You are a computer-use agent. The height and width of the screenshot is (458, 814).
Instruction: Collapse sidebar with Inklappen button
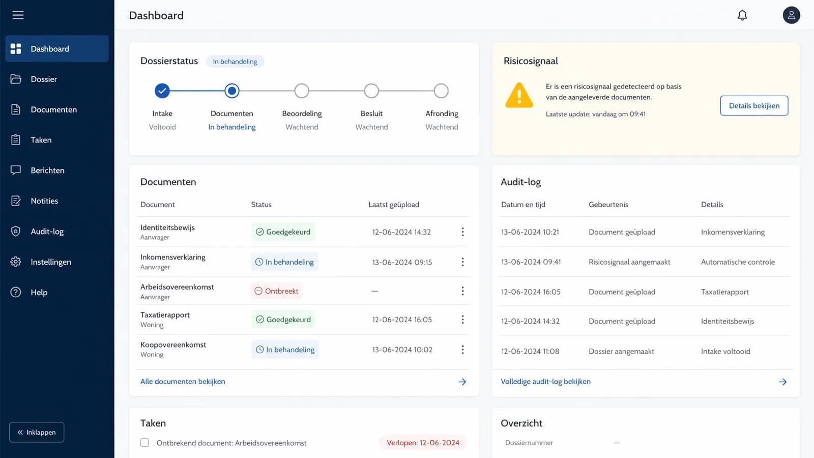37,432
